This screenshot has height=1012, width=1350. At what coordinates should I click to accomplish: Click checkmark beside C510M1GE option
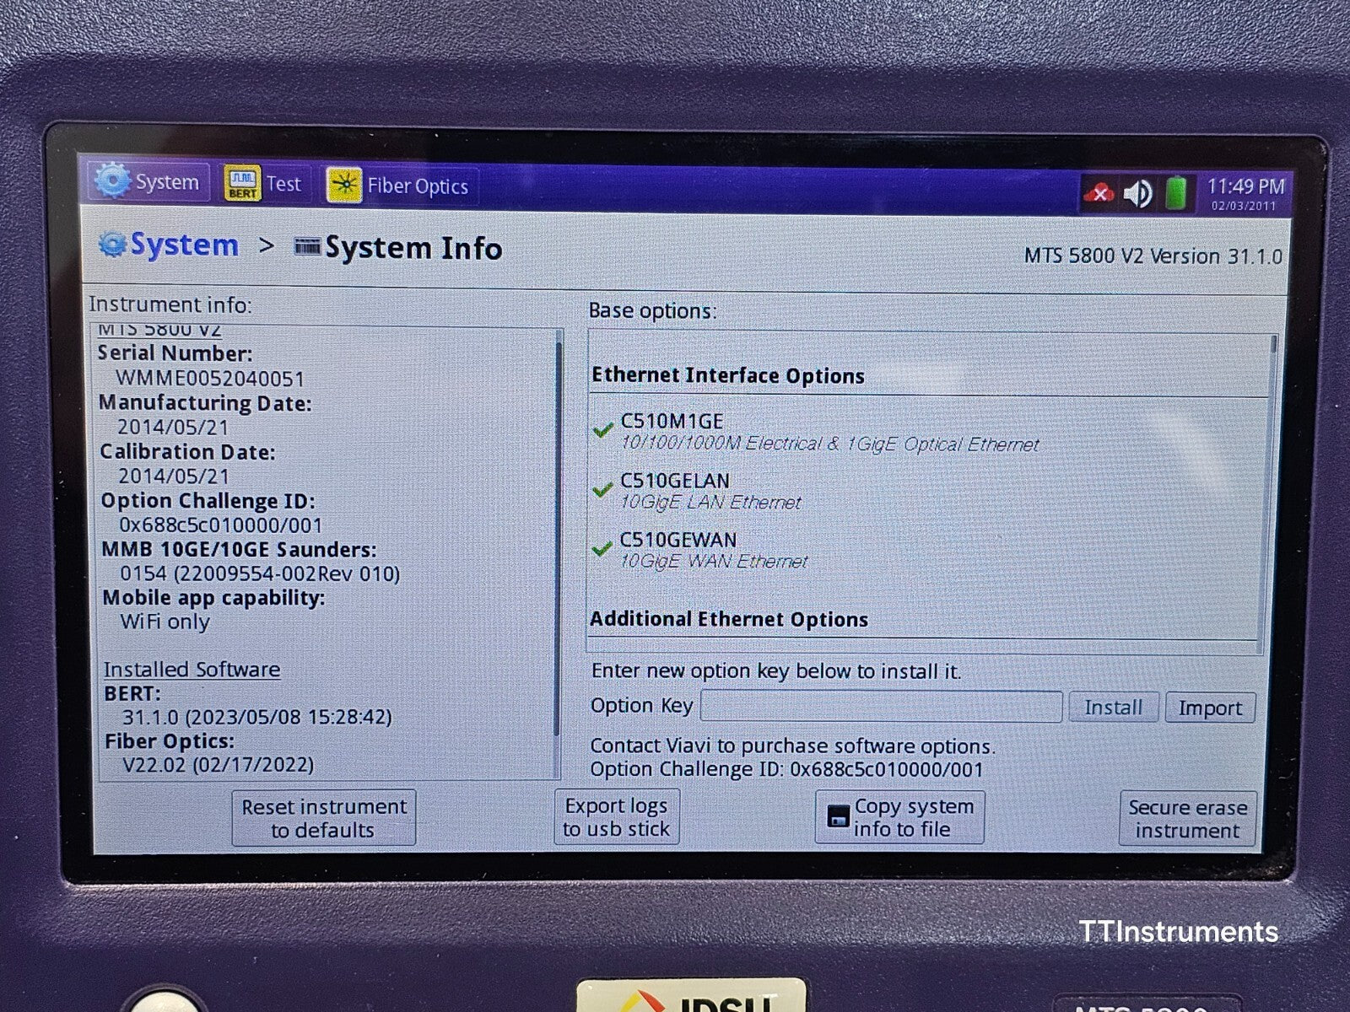coord(602,430)
